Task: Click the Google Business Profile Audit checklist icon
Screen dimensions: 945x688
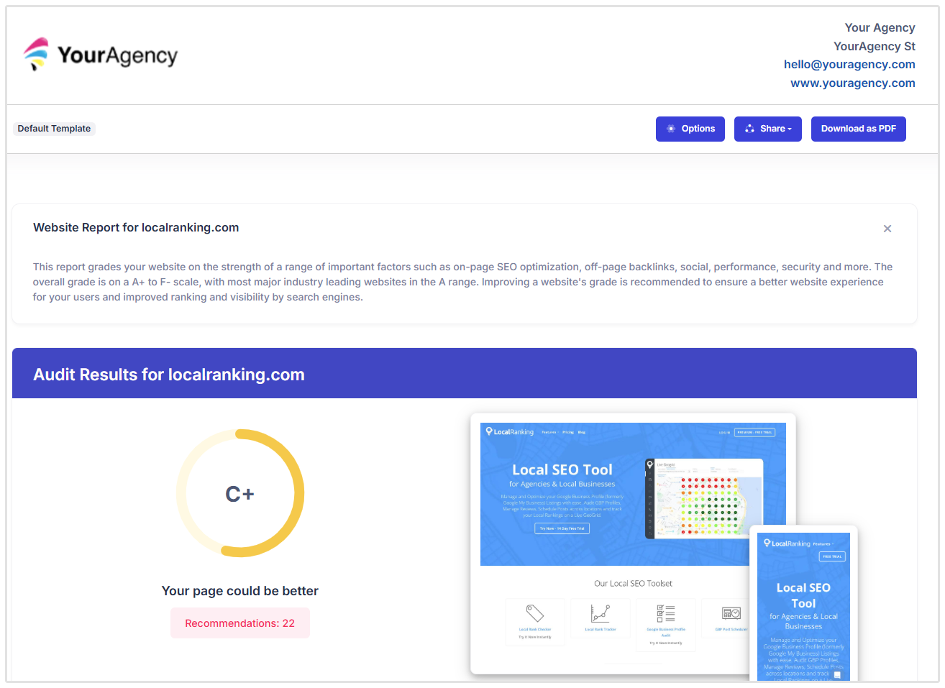Action: pos(665,613)
